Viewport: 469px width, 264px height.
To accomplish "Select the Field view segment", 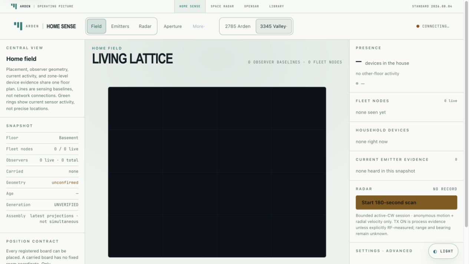I will click(x=96, y=26).
